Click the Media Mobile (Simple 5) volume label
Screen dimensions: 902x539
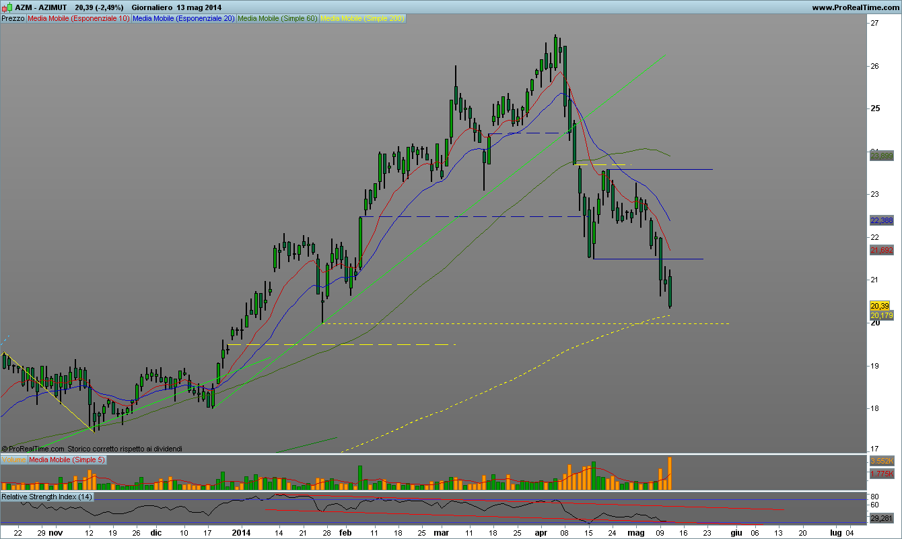(x=66, y=459)
